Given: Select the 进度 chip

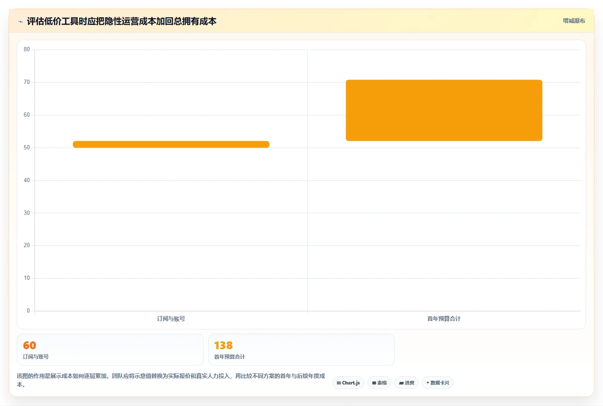Looking at the screenshot, I should click(x=406, y=383).
